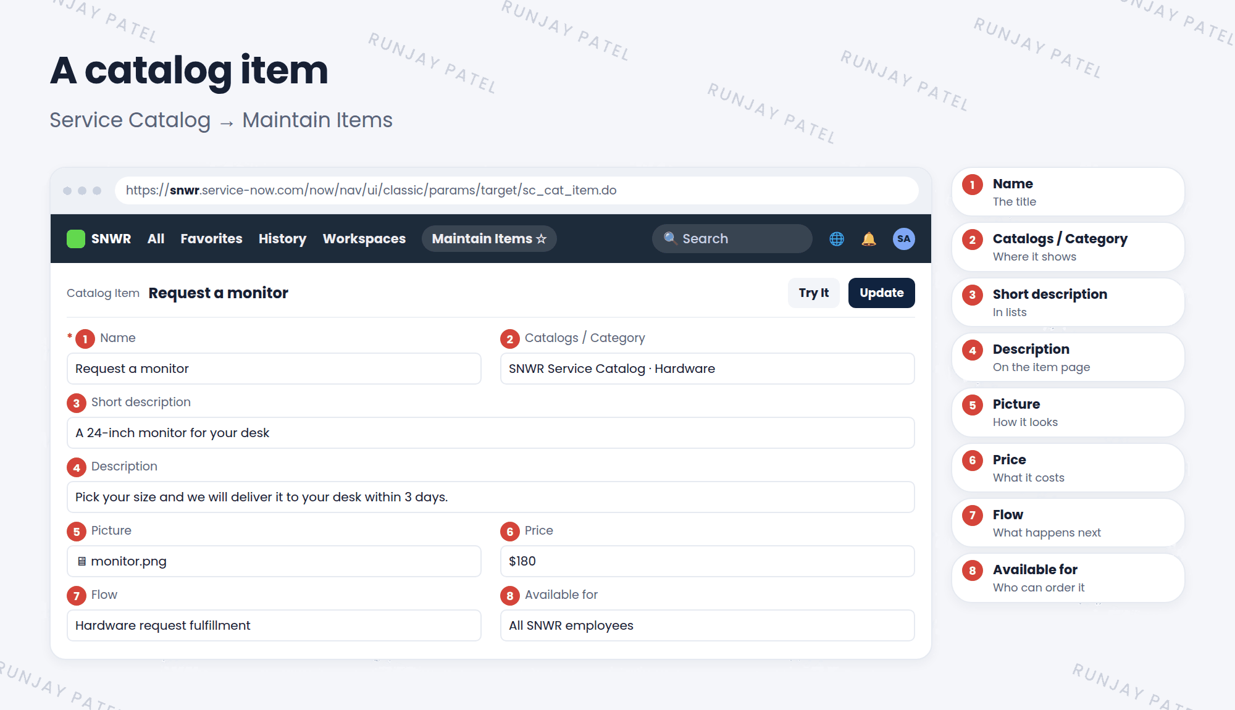Open the Workspaces menu
The height and width of the screenshot is (710, 1235).
pos(364,239)
